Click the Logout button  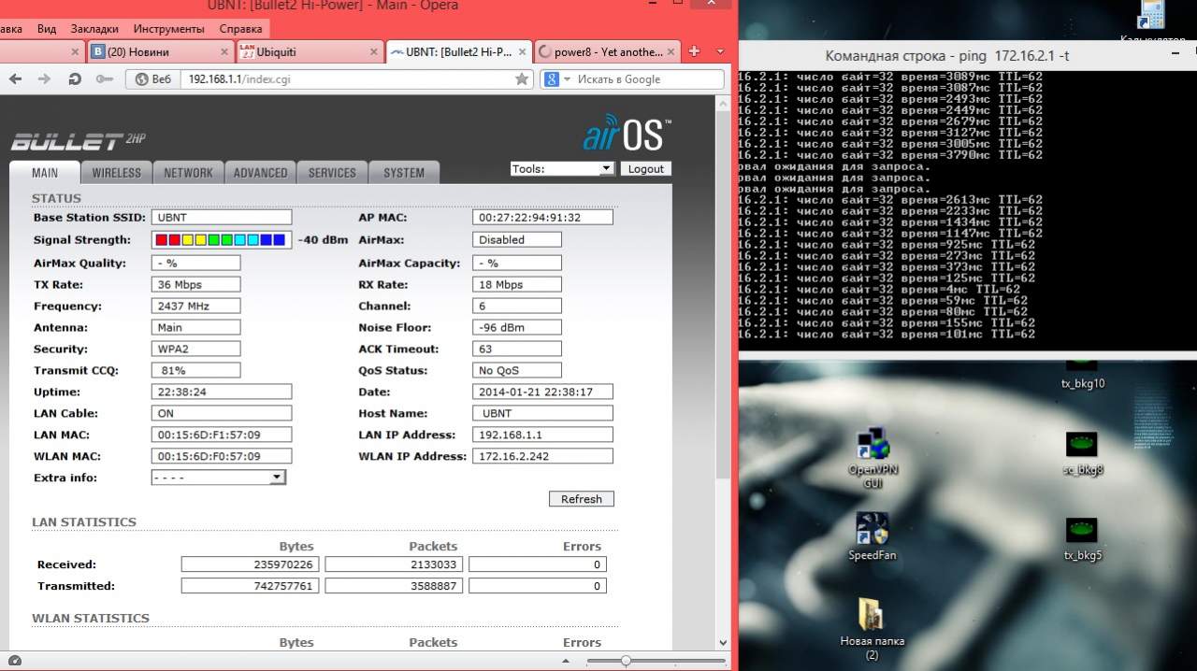pos(645,169)
